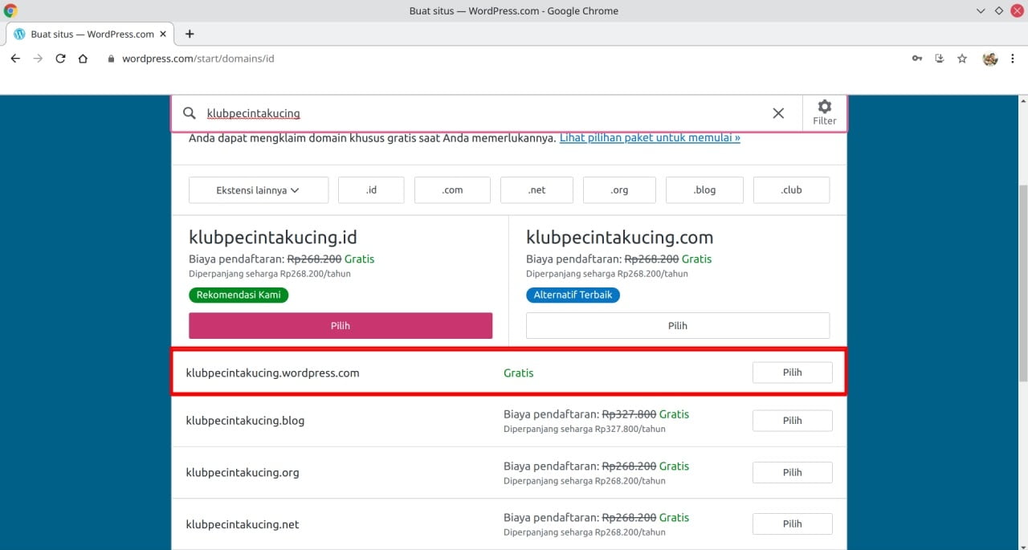
Task: Click the klubpecintakucing.net domain name
Action: click(243, 524)
